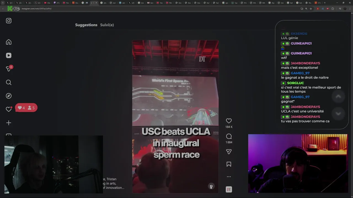This screenshot has height=198, width=353.
Task: Open the browser Extensions puzzle icon
Action: (333, 9)
